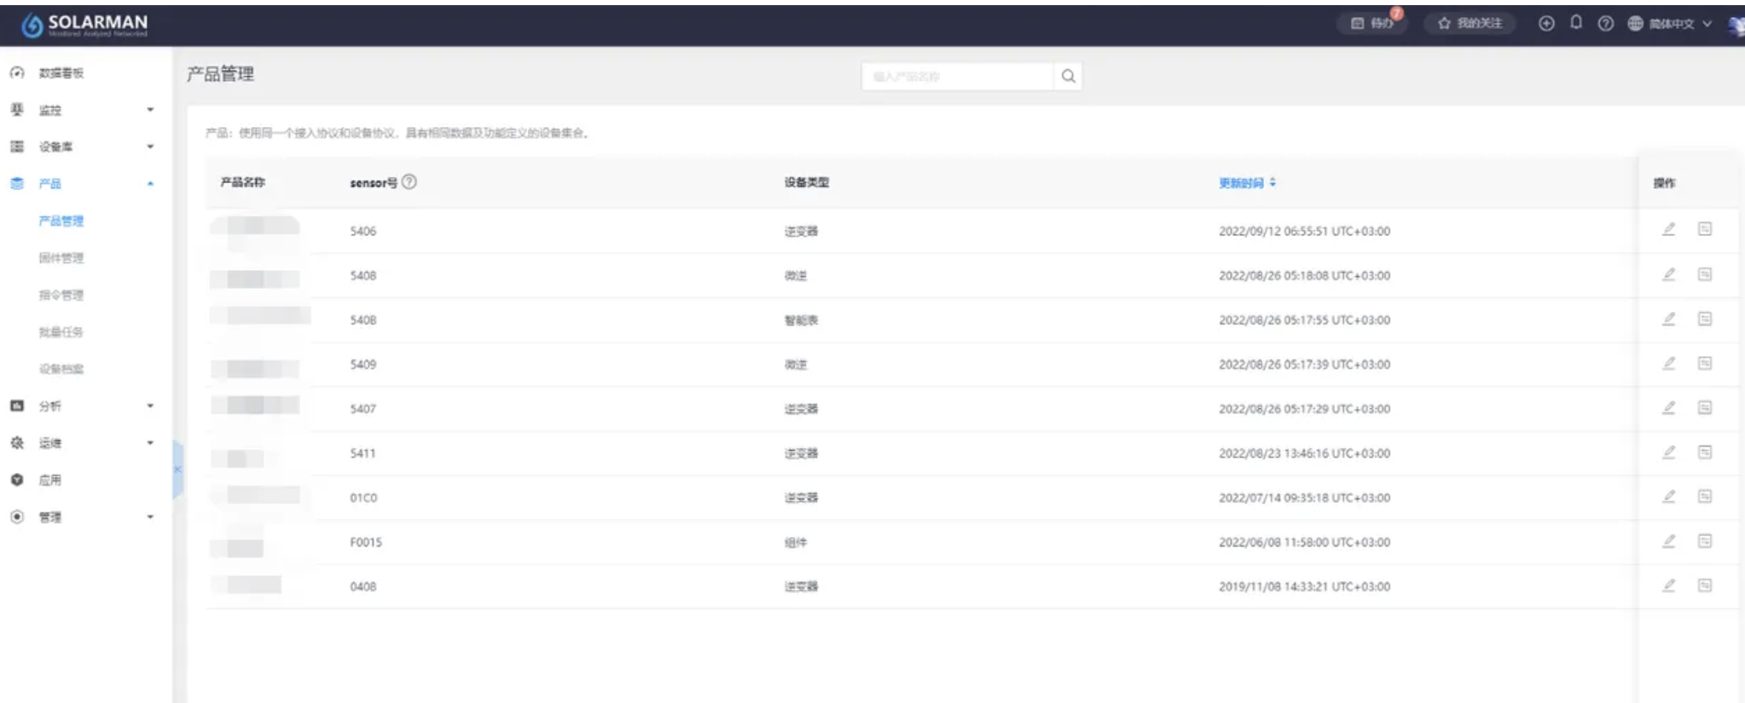This screenshot has width=1745, height=703.
Task: Open details for sensor 5407 product
Action: coord(1705,407)
